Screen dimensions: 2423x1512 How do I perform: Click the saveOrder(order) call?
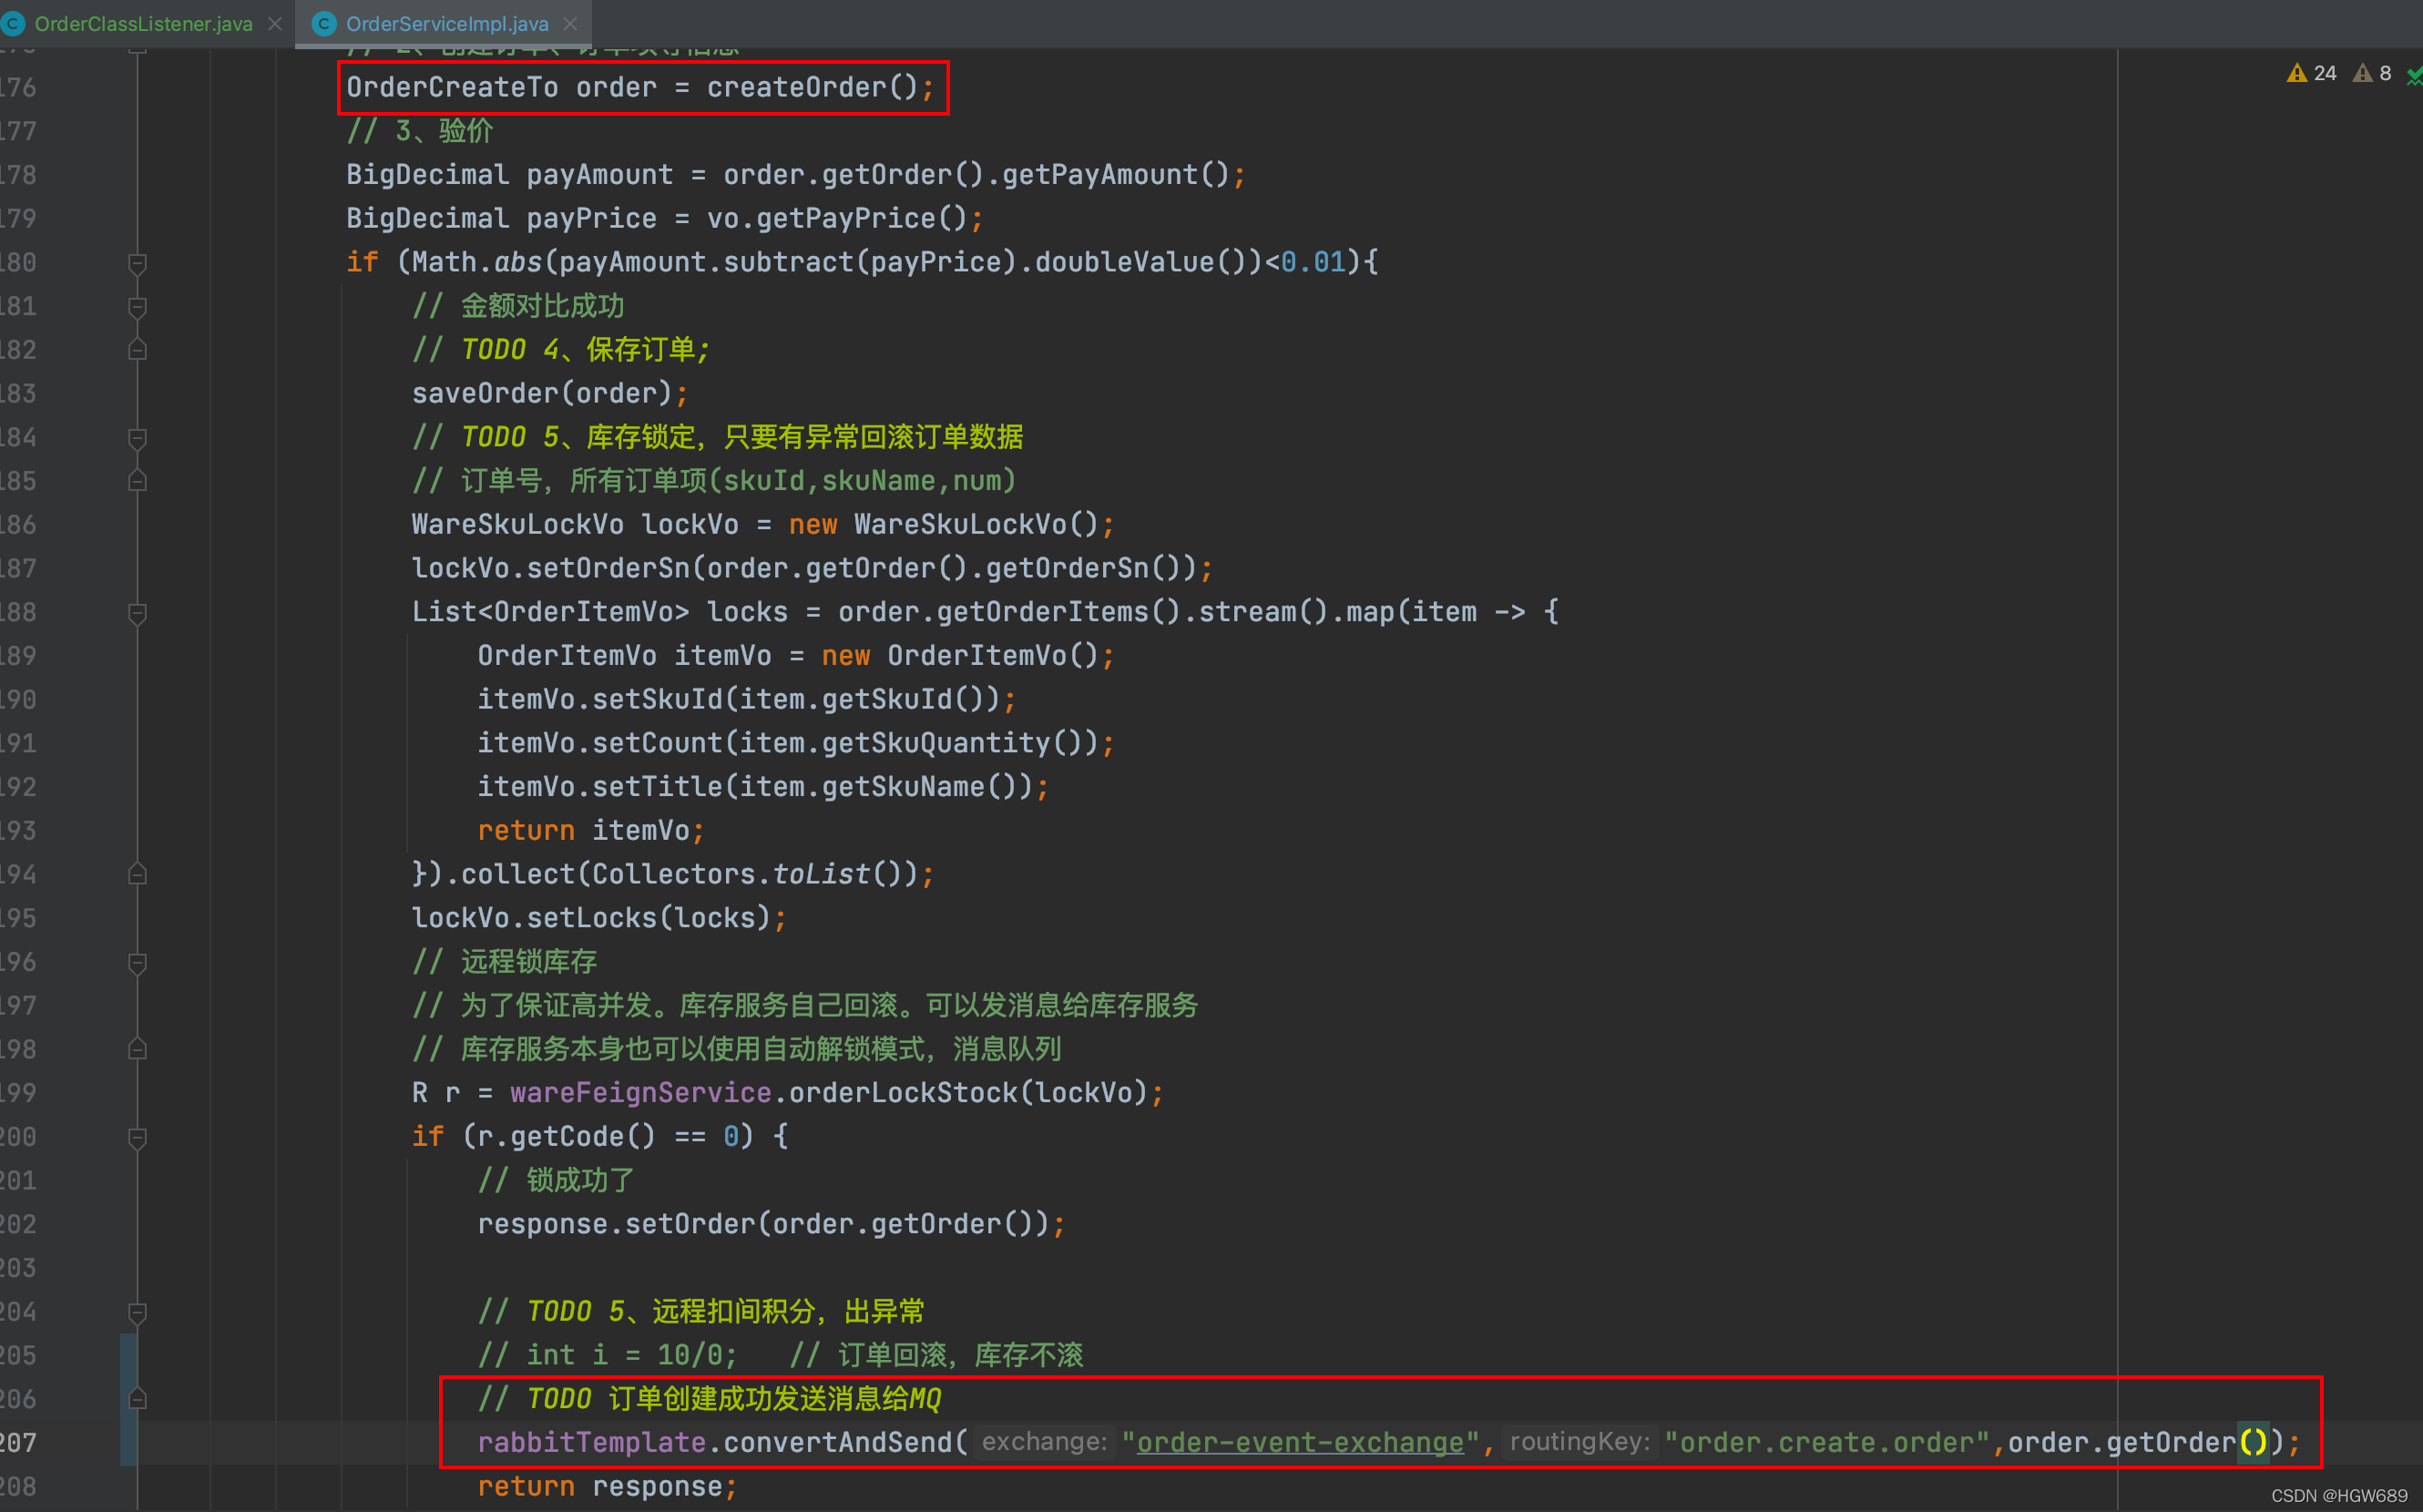tap(542, 393)
